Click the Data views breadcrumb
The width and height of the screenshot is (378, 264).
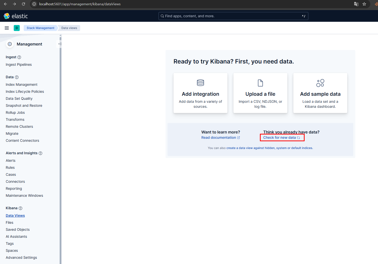click(69, 28)
